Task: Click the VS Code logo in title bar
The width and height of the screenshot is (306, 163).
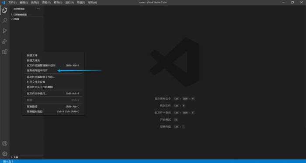Action: (x=3, y=3)
